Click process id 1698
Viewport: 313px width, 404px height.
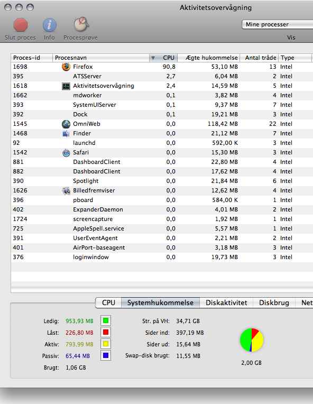pos(20,67)
